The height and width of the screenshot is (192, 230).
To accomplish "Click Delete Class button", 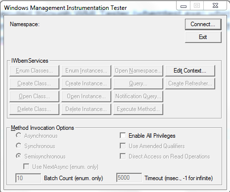I will (x=34, y=109).
